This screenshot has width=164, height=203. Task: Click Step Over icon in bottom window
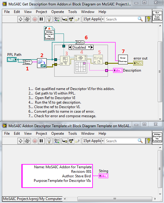[71, 141]
